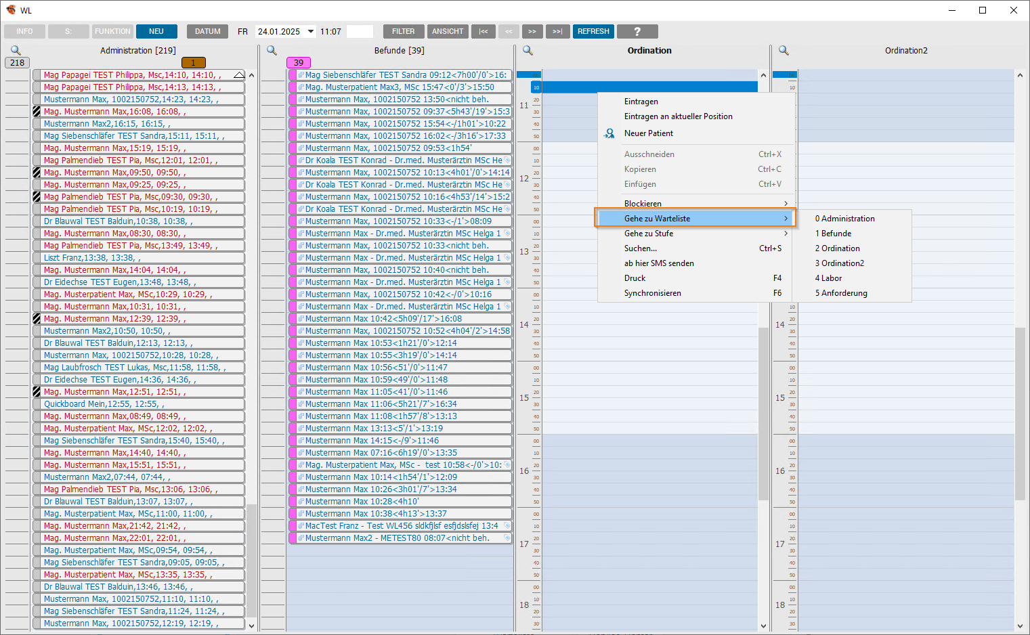The image size is (1030, 635).
Task: Click the Administration [219] column header
Action: click(x=138, y=51)
